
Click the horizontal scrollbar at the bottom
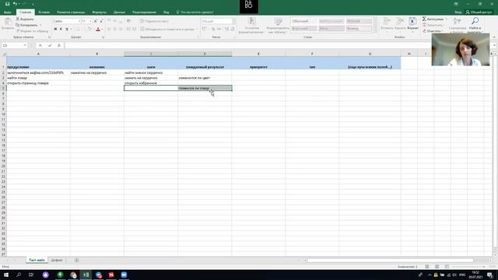(390, 261)
